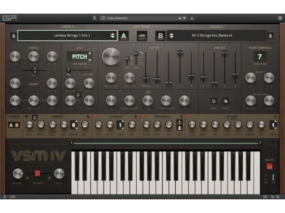Toggle the Reverb lock icon
The image size is (285, 213).
[x=275, y=116]
